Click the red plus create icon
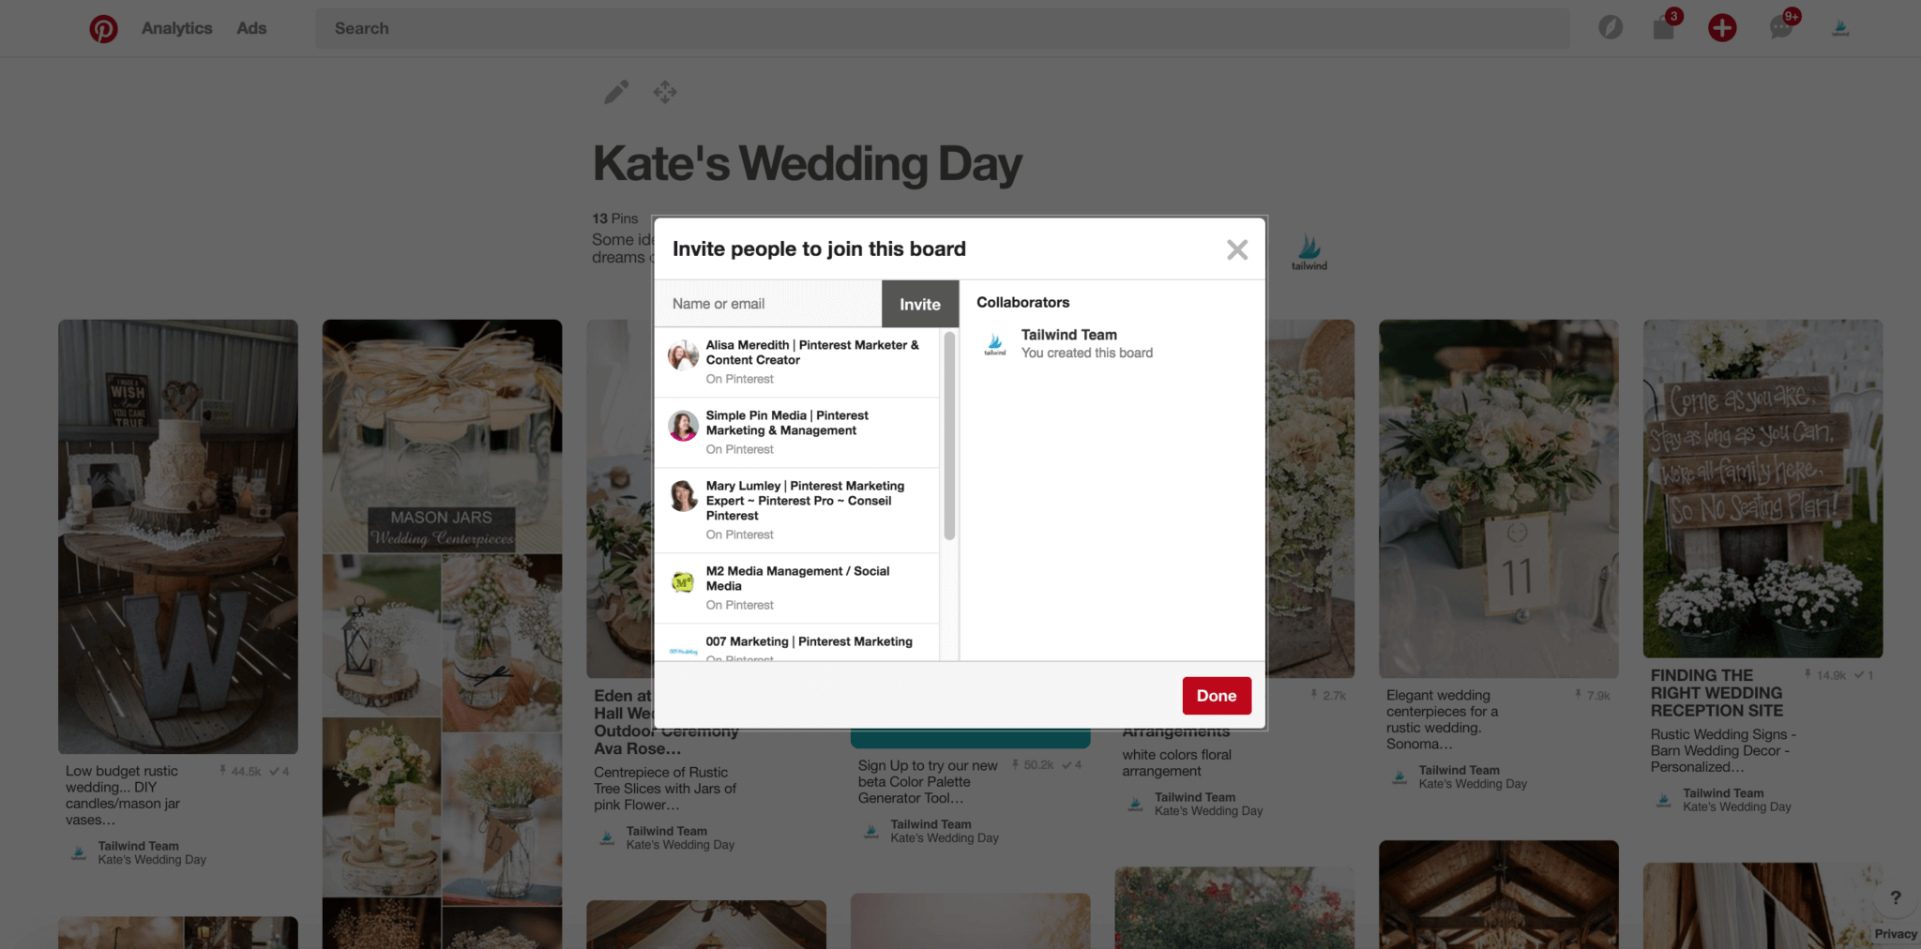Image resolution: width=1921 pixels, height=949 pixels. [1721, 28]
